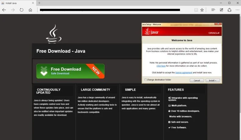Click the Install > button
241x140 pixels.
213,81
